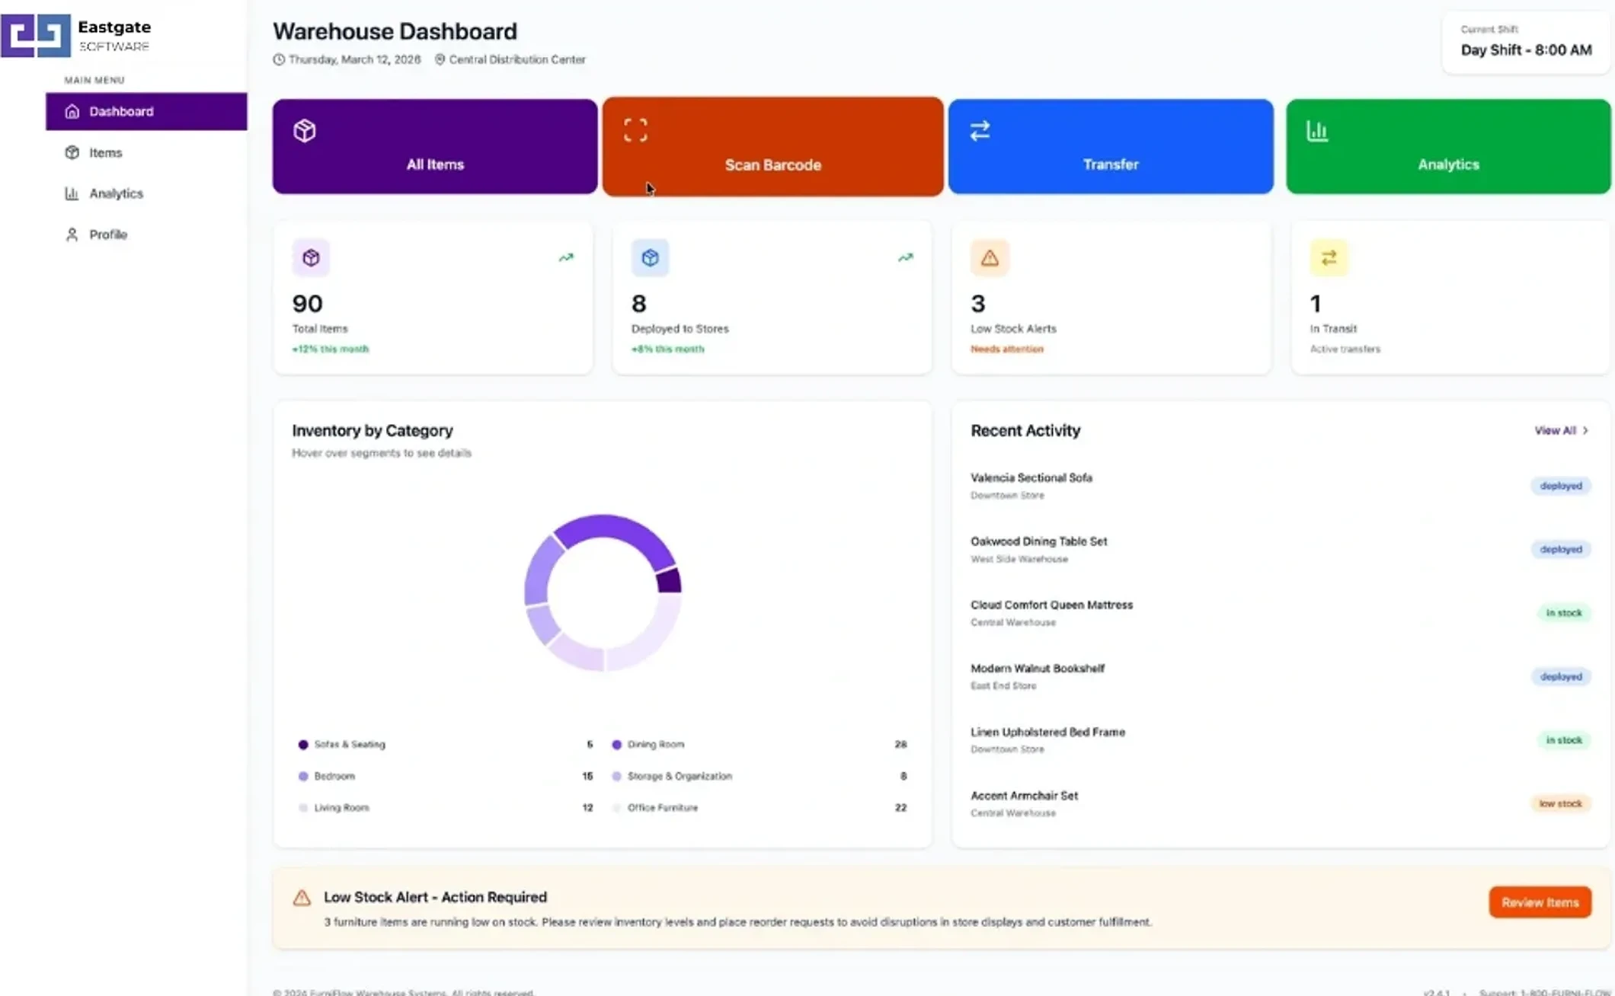Image resolution: width=1615 pixels, height=996 pixels.
Task: Open Items in the sidebar menu
Action: point(146,152)
